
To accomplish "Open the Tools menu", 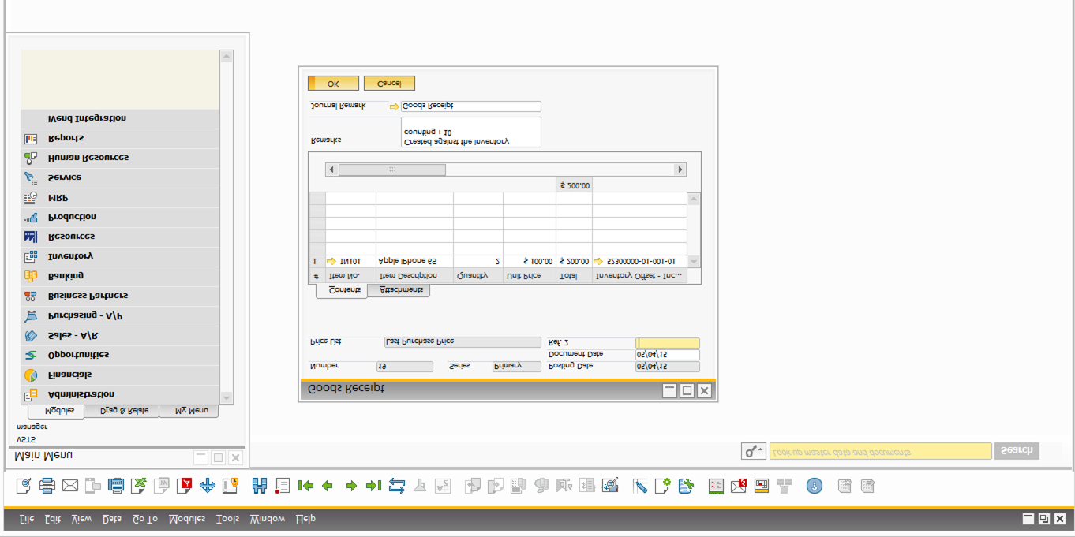I will pos(228,519).
